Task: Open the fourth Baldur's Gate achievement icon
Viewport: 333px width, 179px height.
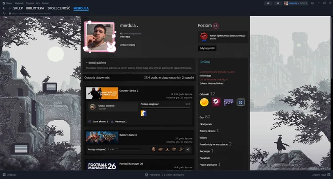Action: (174, 149)
